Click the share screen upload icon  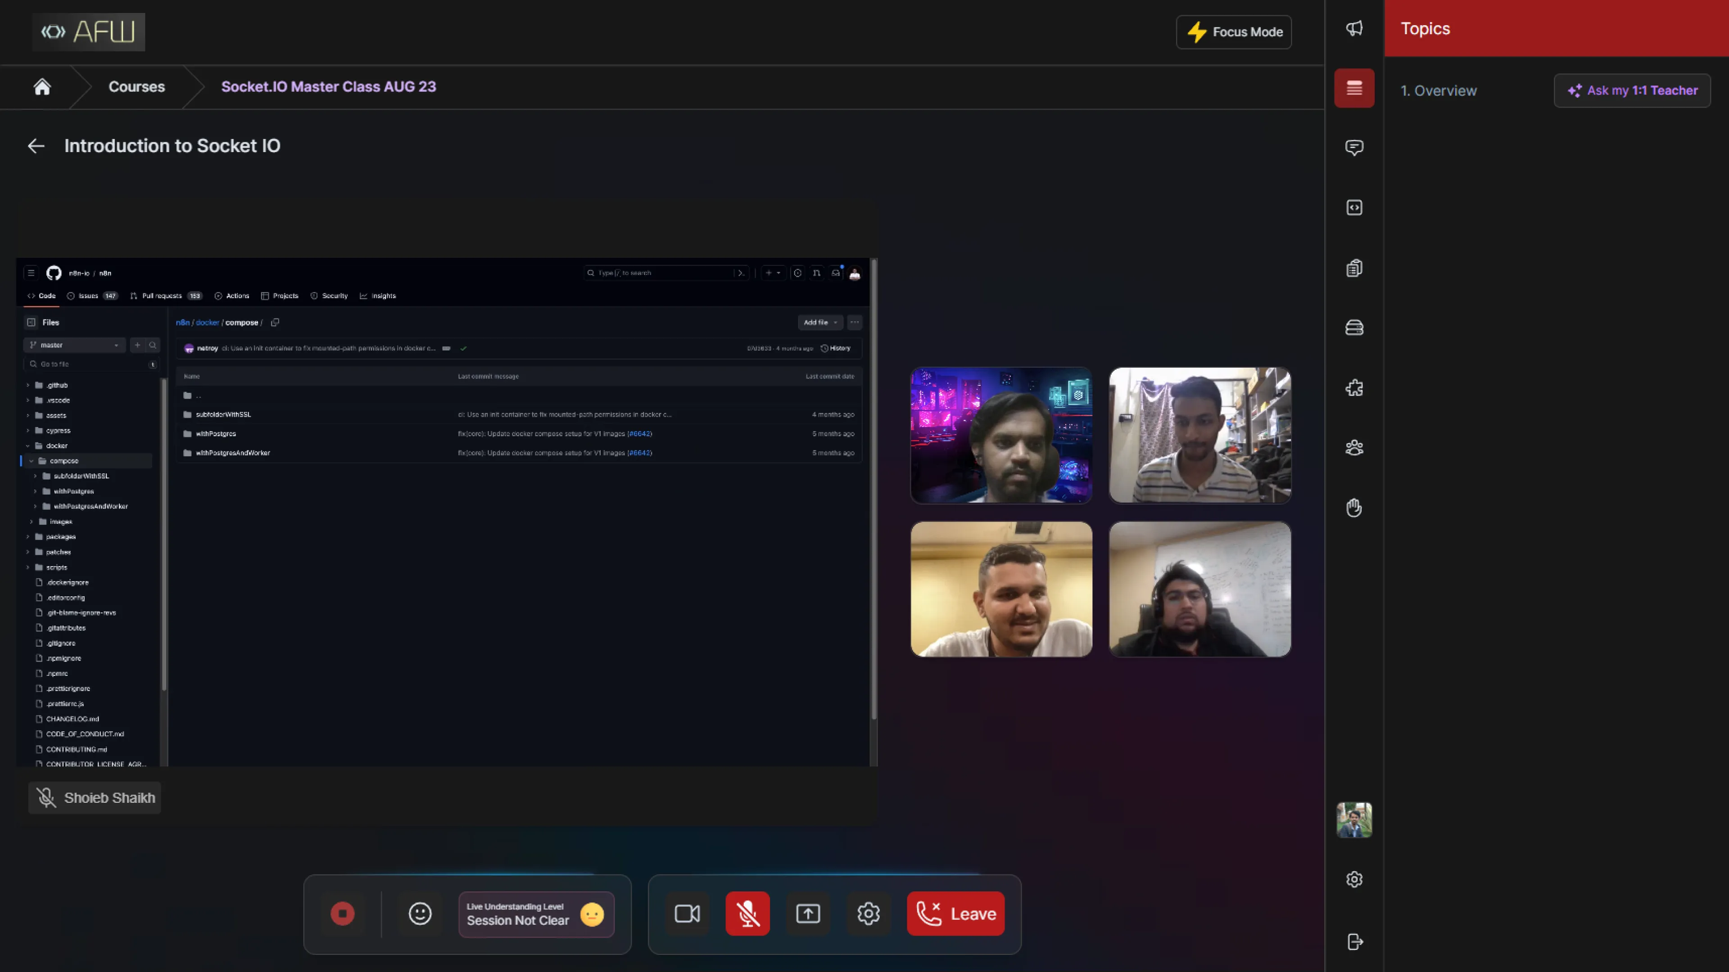pos(807,913)
